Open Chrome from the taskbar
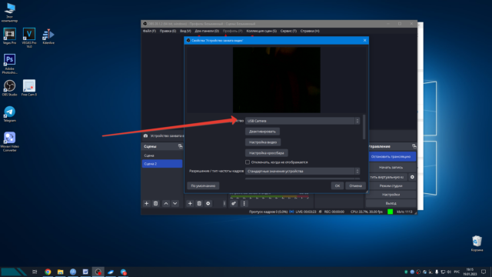The width and height of the screenshot is (492, 277). [48, 272]
